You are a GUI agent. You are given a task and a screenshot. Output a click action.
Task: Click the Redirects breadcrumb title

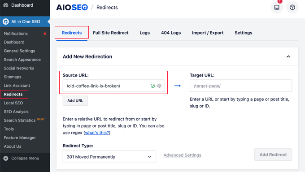(107, 7)
